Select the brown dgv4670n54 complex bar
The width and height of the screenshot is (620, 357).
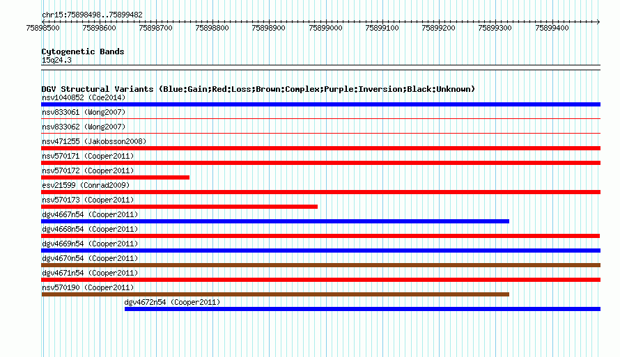click(320, 265)
